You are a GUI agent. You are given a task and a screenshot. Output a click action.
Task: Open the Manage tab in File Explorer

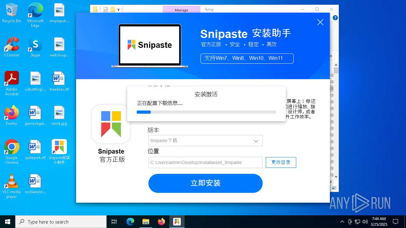pos(181,10)
